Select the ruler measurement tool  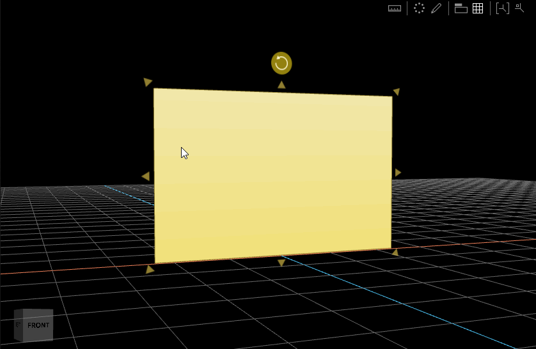[x=395, y=8]
